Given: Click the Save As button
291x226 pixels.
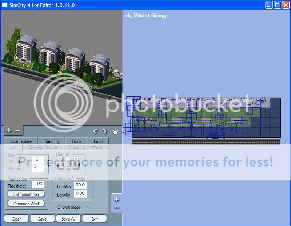Looking at the screenshot, I should tap(68, 219).
